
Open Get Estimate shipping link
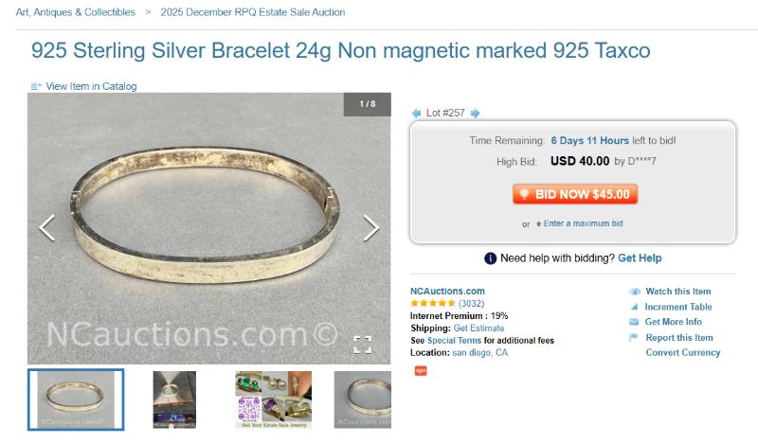point(478,329)
